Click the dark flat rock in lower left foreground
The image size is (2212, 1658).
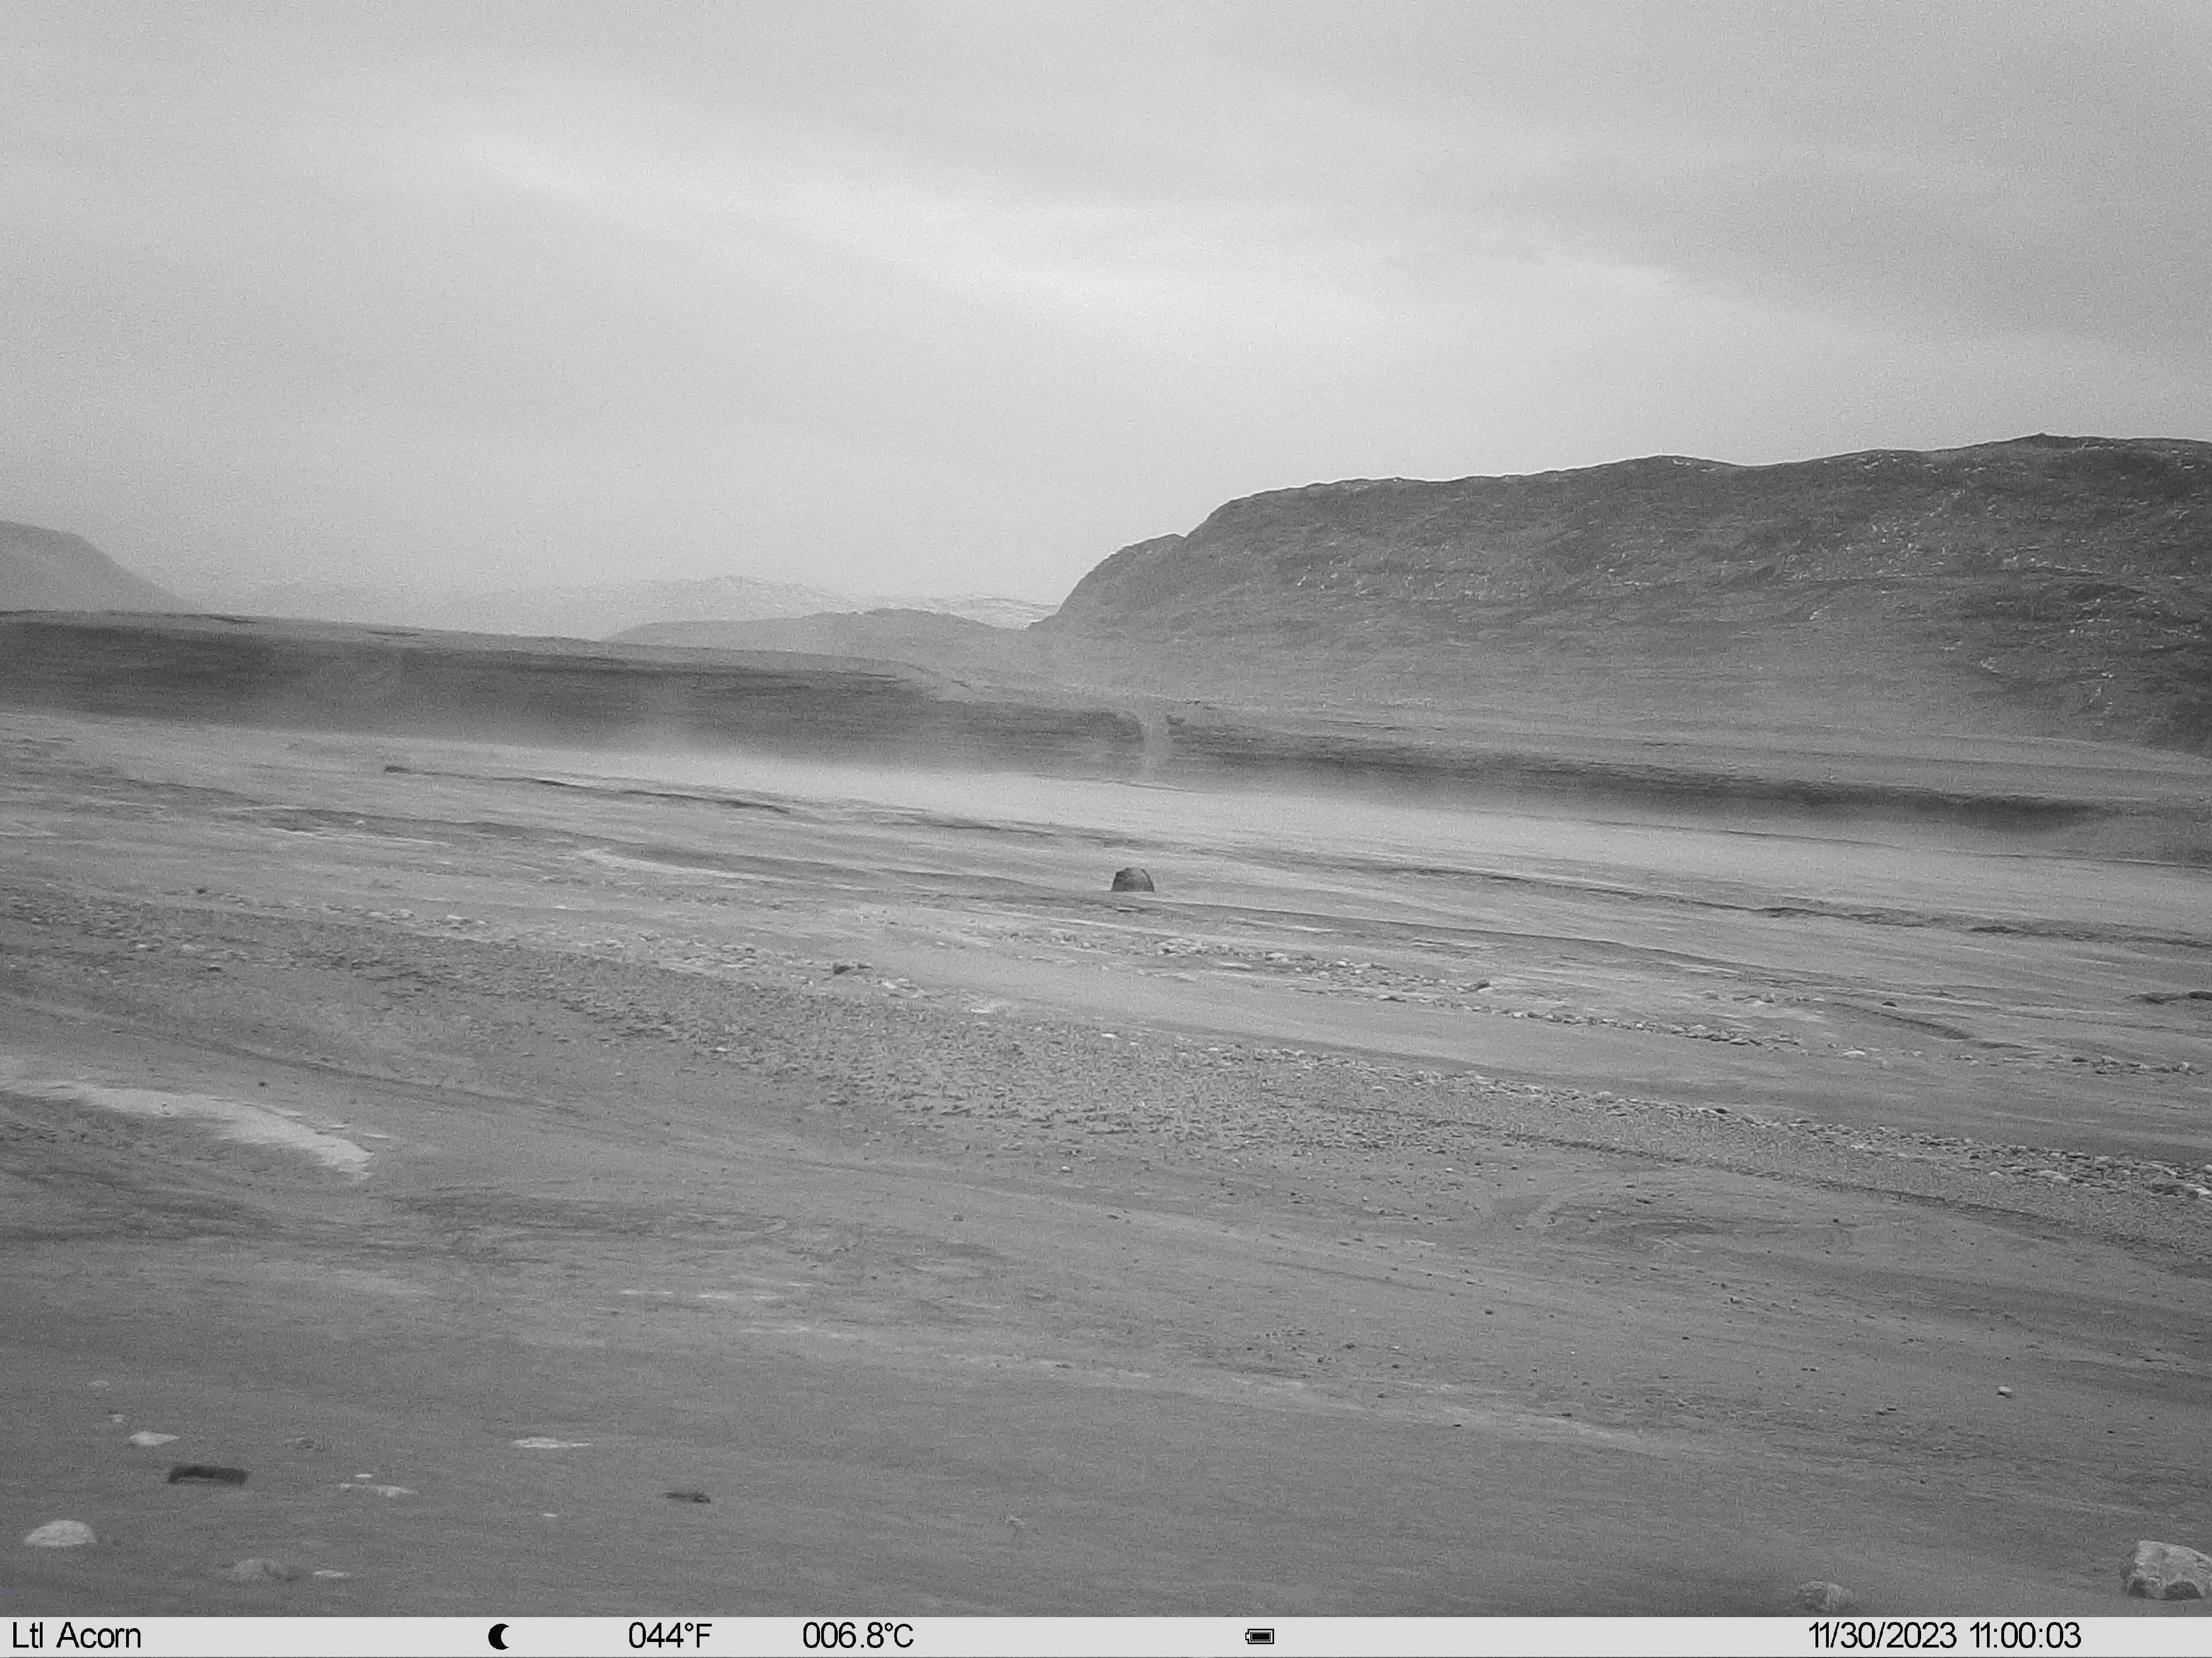pyautogui.click(x=208, y=1474)
